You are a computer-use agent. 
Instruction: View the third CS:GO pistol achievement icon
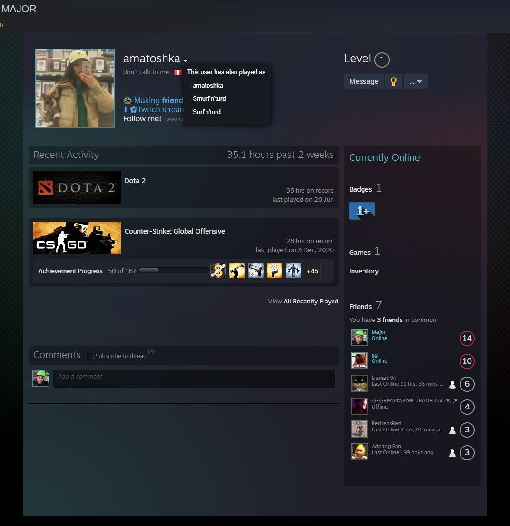(x=255, y=271)
